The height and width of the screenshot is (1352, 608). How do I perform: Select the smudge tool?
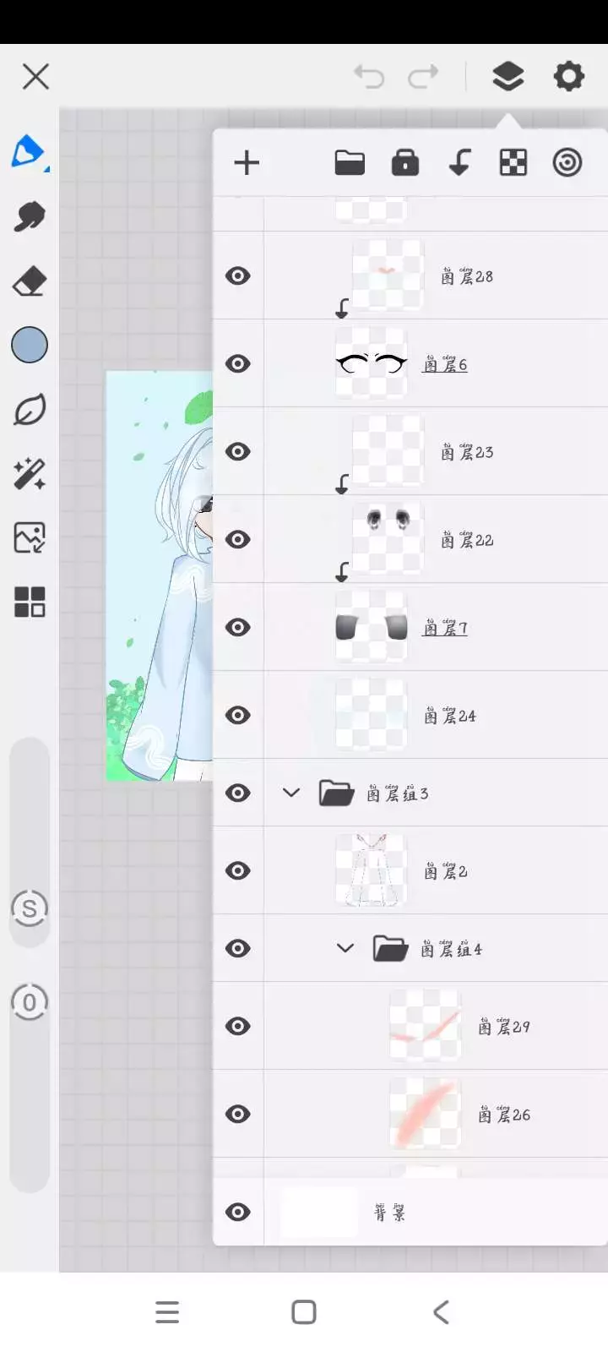[30, 216]
